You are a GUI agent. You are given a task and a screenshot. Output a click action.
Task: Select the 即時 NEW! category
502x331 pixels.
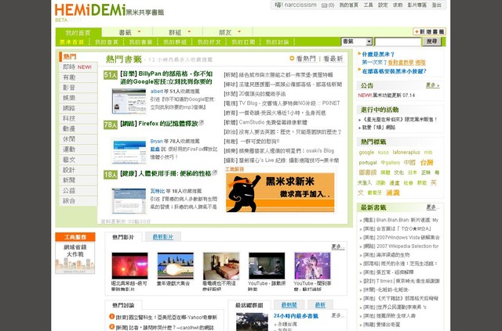pos(78,67)
